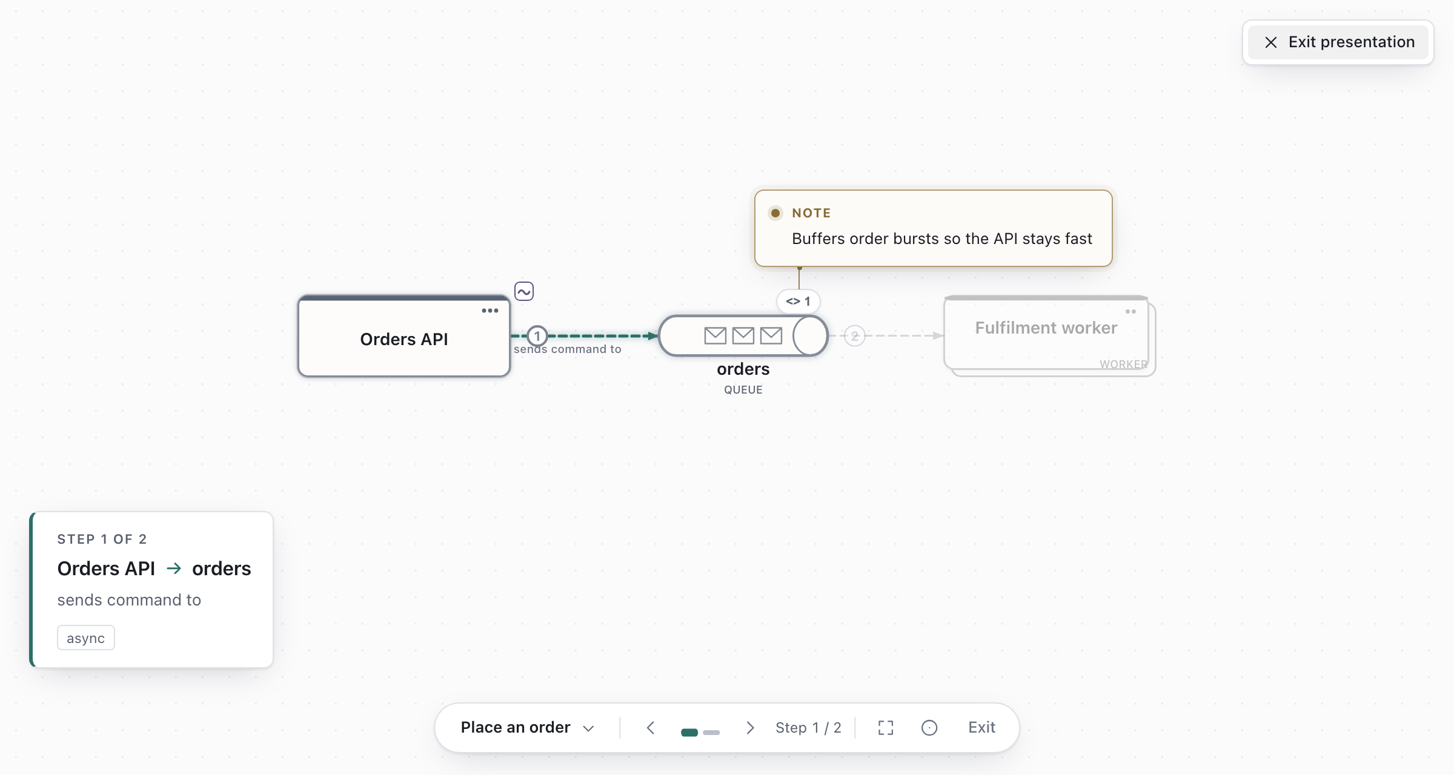Select the Orders API node
The image size is (1454, 775).
pos(404,337)
